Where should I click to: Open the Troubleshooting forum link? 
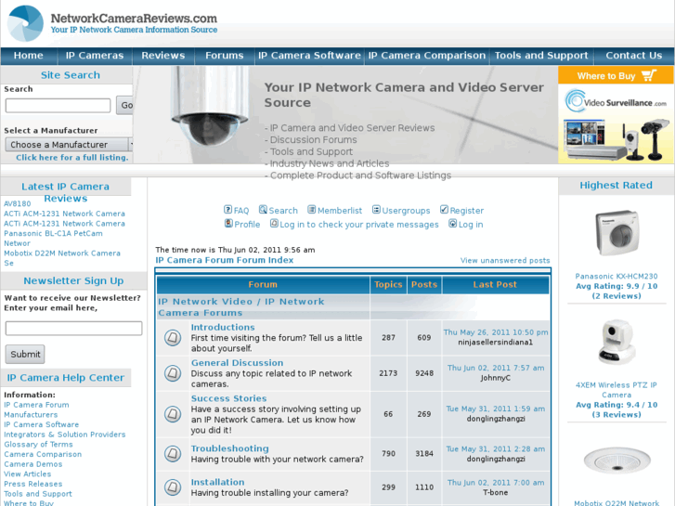coord(230,448)
